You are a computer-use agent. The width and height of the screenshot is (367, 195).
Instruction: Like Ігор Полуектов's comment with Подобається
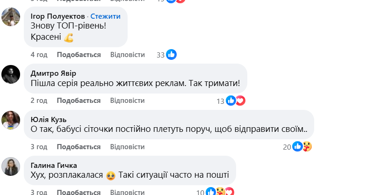(x=79, y=55)
